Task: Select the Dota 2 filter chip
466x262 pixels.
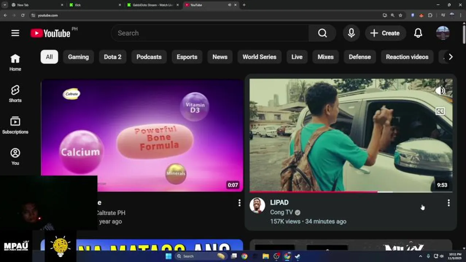Action: pos(113,57)
